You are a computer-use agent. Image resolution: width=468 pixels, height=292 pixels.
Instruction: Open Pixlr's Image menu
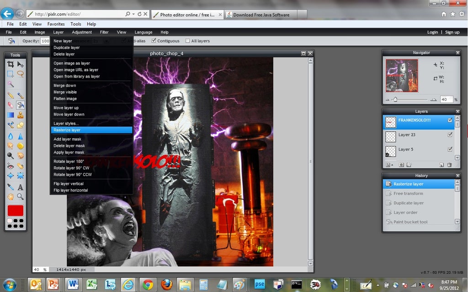(40, 32)
